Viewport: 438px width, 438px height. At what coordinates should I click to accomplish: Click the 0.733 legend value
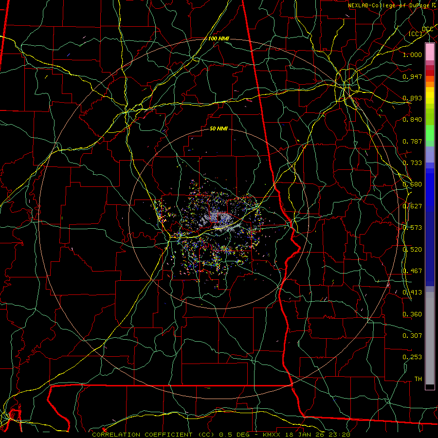tap(412, 163)
